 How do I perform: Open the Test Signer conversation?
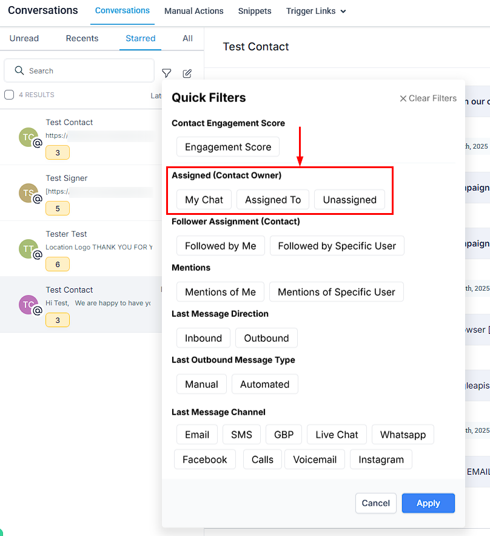[x=81, y=193]
